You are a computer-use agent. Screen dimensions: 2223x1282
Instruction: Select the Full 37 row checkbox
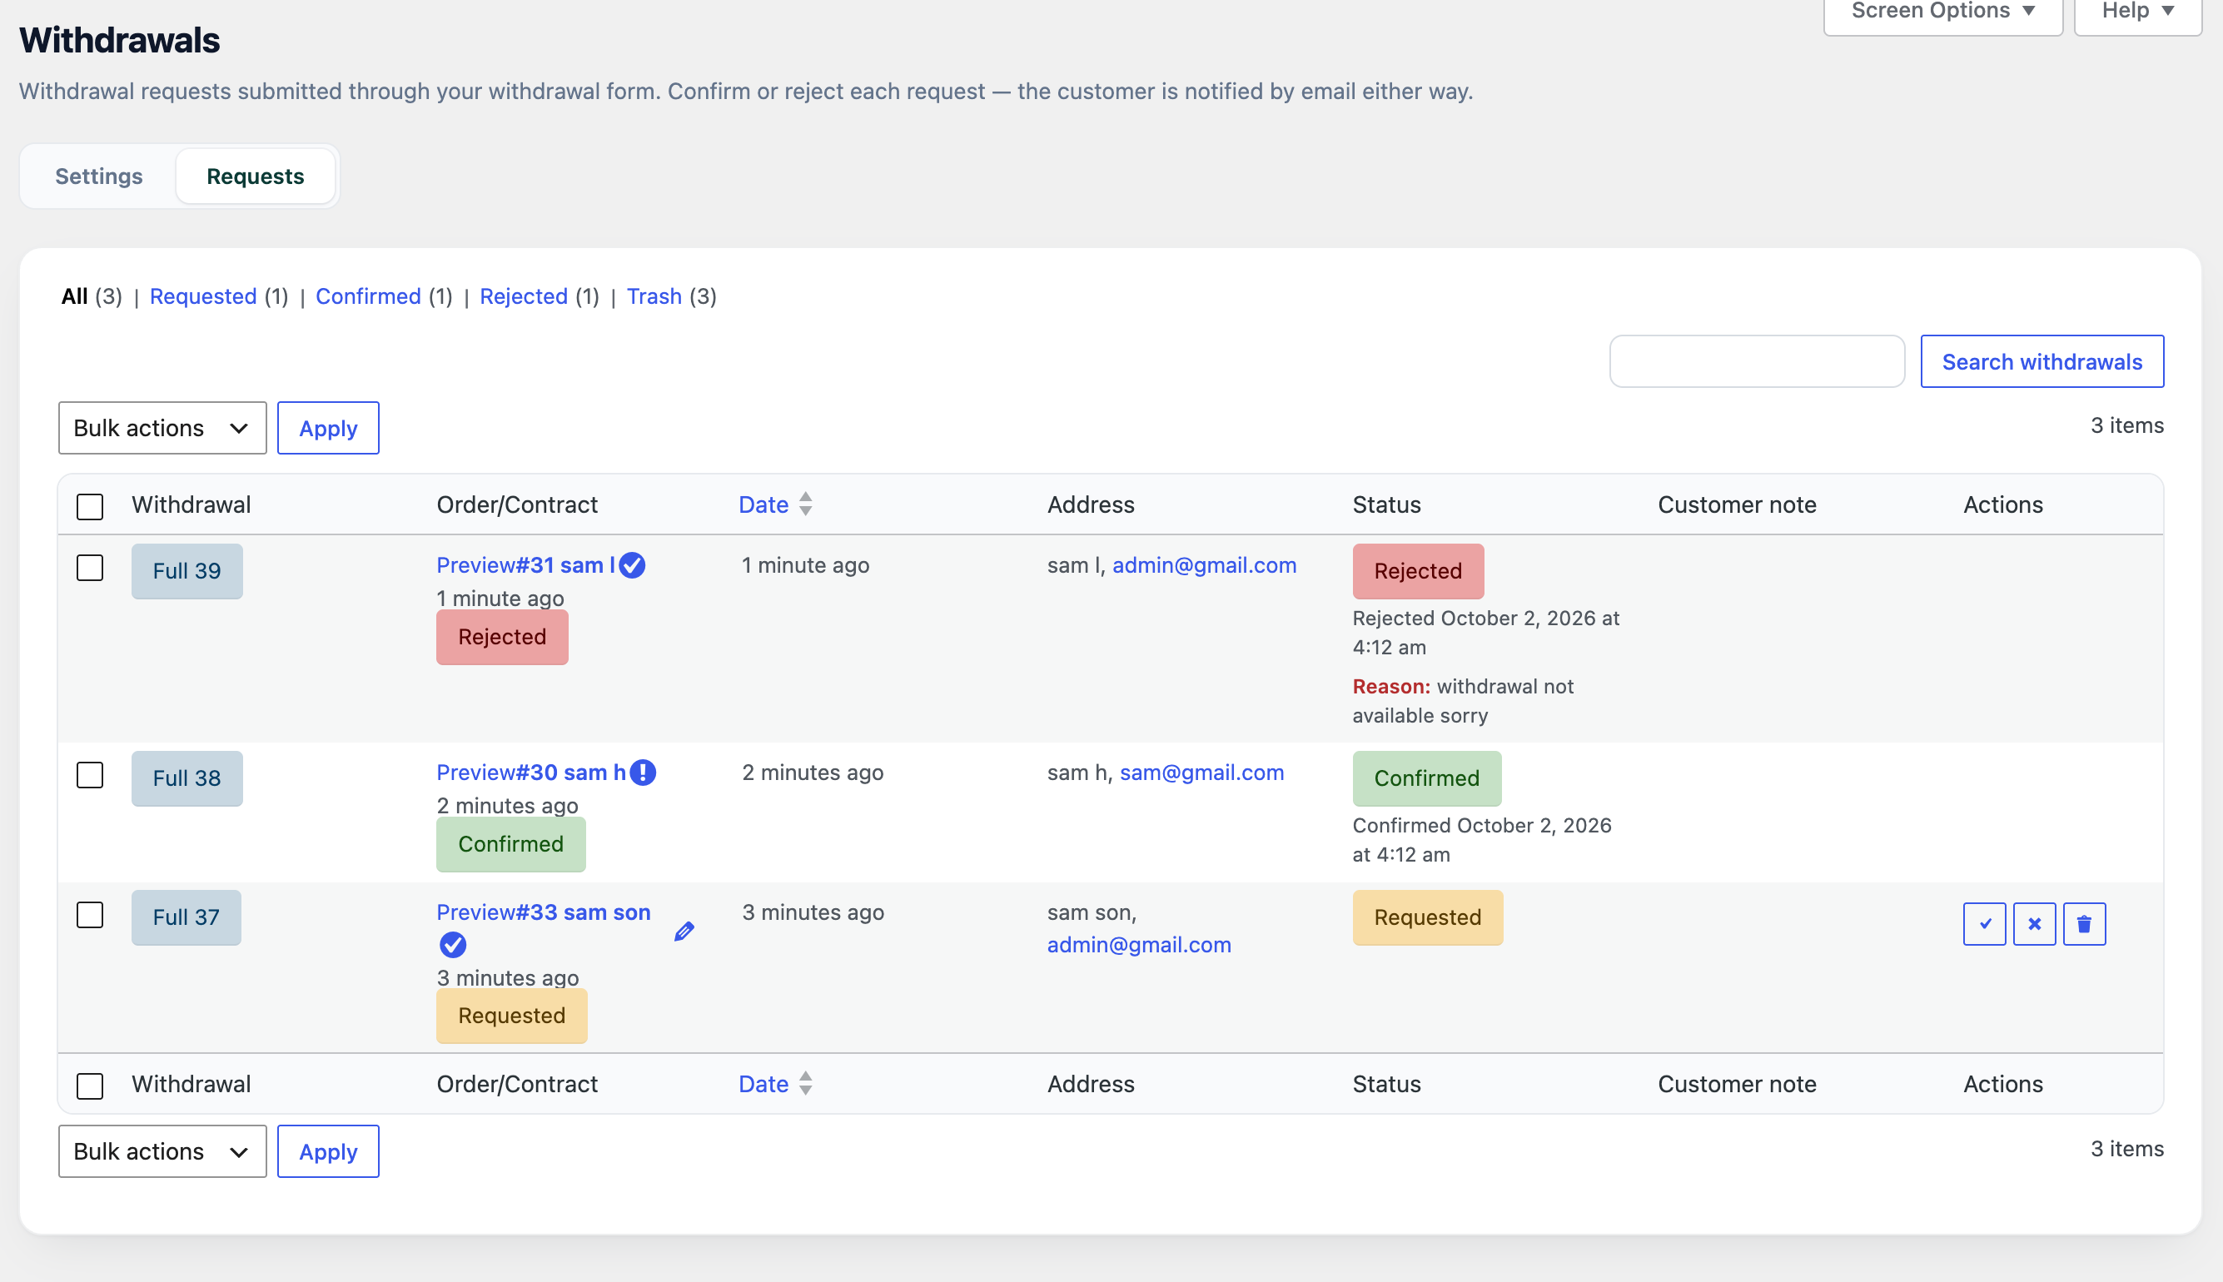(90, 915)
